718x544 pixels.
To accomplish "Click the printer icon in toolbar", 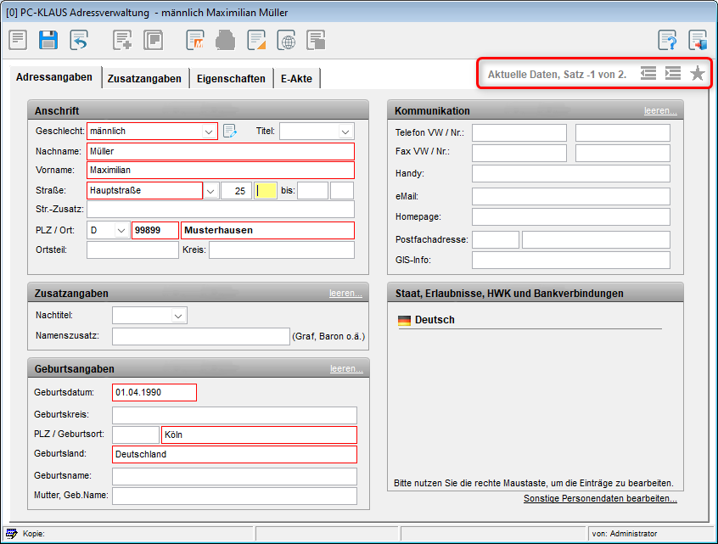I will tap(226, 40).
